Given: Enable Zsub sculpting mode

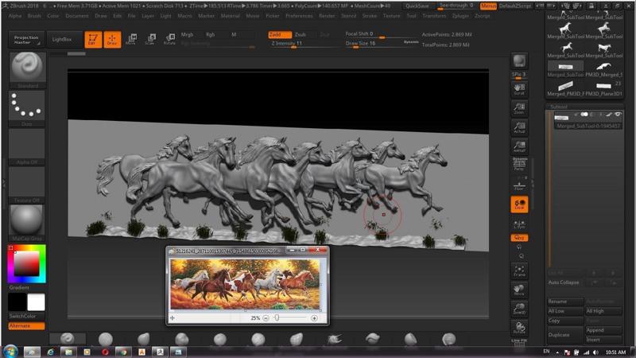Looking at the screenshot, I should tap(300, 35).
